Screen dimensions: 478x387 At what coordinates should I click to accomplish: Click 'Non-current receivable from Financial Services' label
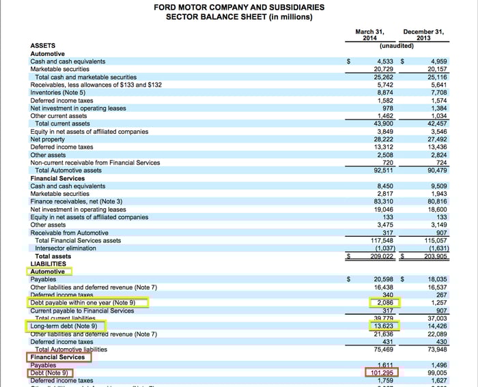(95, 162)
